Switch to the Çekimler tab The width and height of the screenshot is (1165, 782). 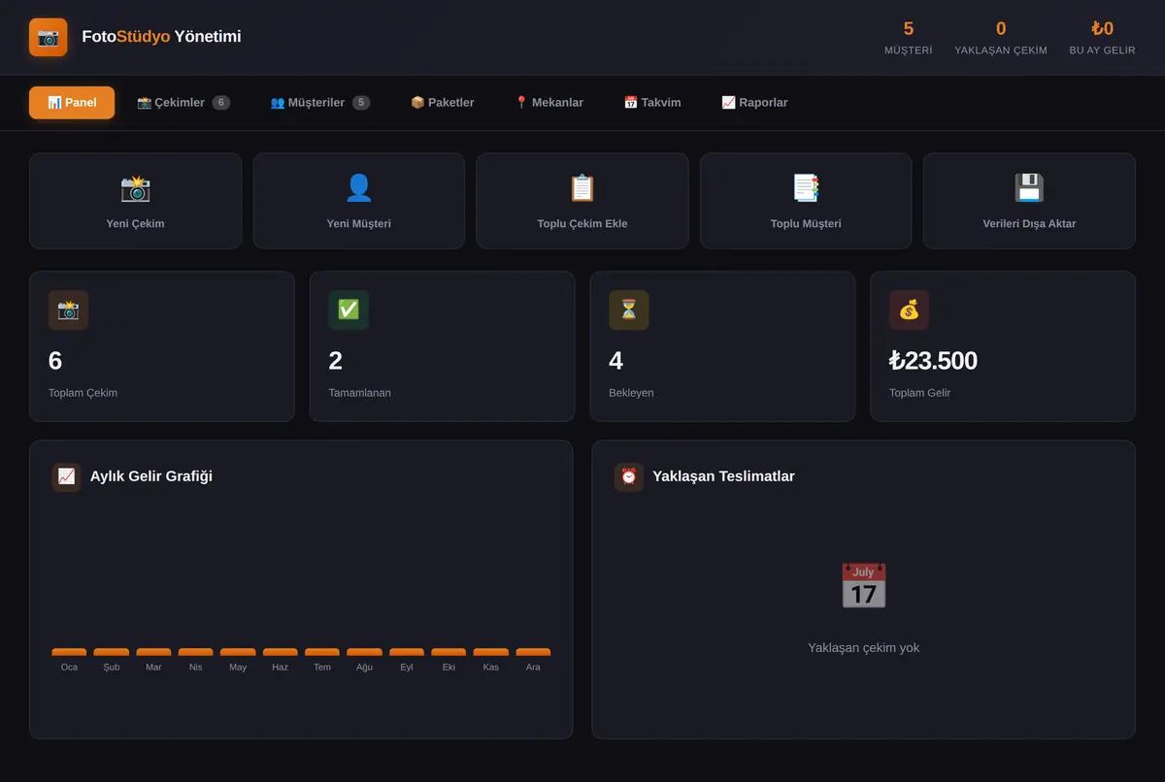tap(183, 103)
